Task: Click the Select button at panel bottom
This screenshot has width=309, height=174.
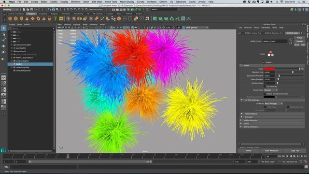Action: pos(249,150)
